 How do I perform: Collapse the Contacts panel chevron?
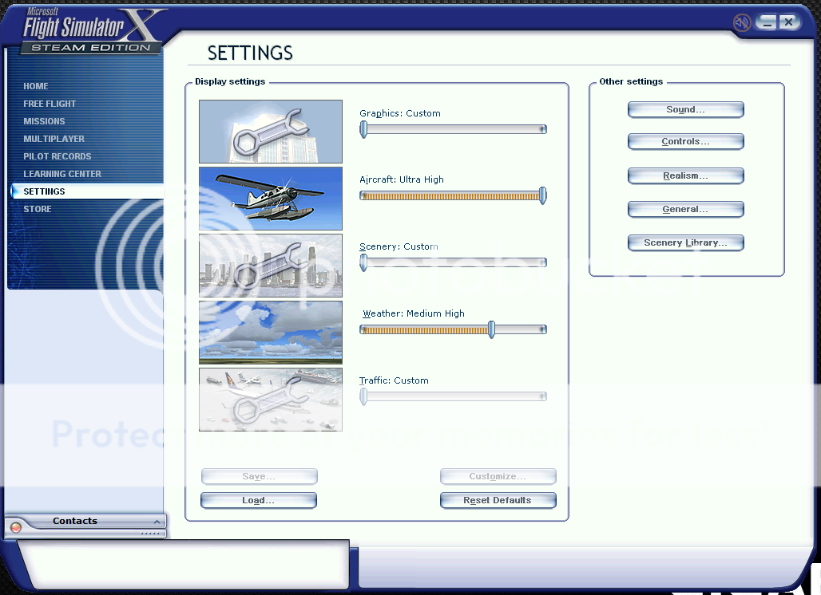(x=157, y=522)
